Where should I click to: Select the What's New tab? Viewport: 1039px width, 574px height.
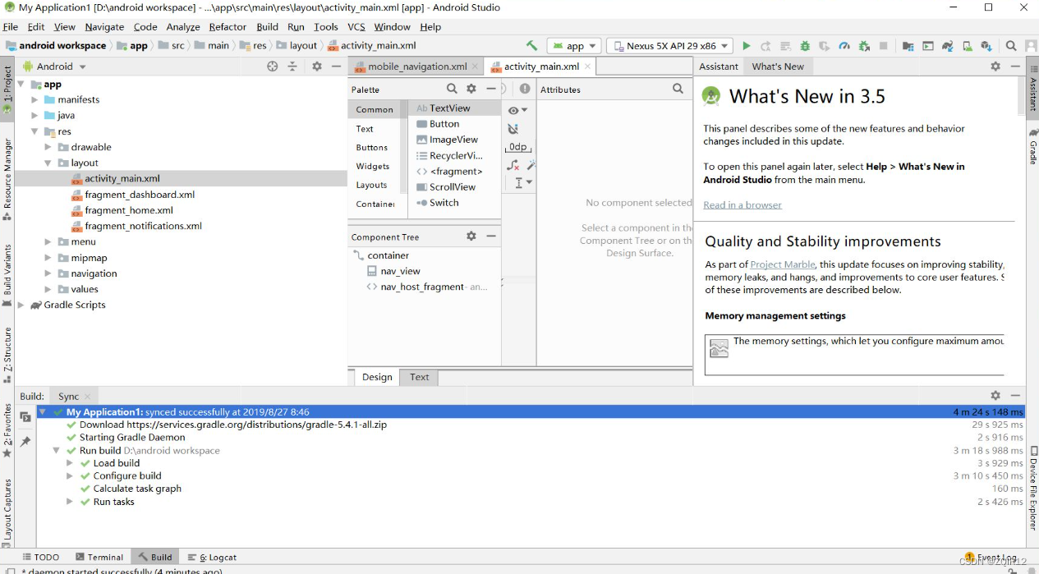point(778,67)
